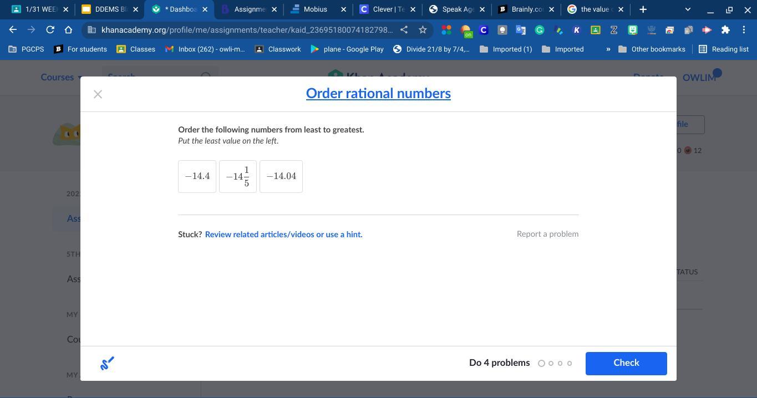Viewport: 757px width, 398px height.
Task: Open the red video-recorder extension icon
Action: (x=707, y=30)
